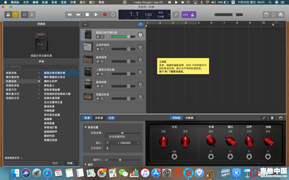Toggle the 失真 on switch

211,157
